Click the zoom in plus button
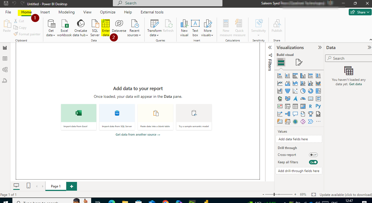Screen dimensions: 372x203 [x=295, y=194]
